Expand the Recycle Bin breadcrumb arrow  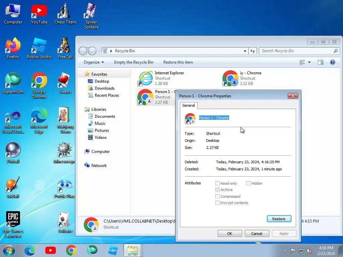click(x=111, y=51)
